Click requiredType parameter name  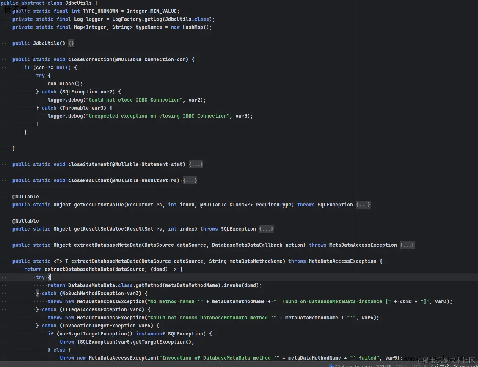click(x=274, y=205)
